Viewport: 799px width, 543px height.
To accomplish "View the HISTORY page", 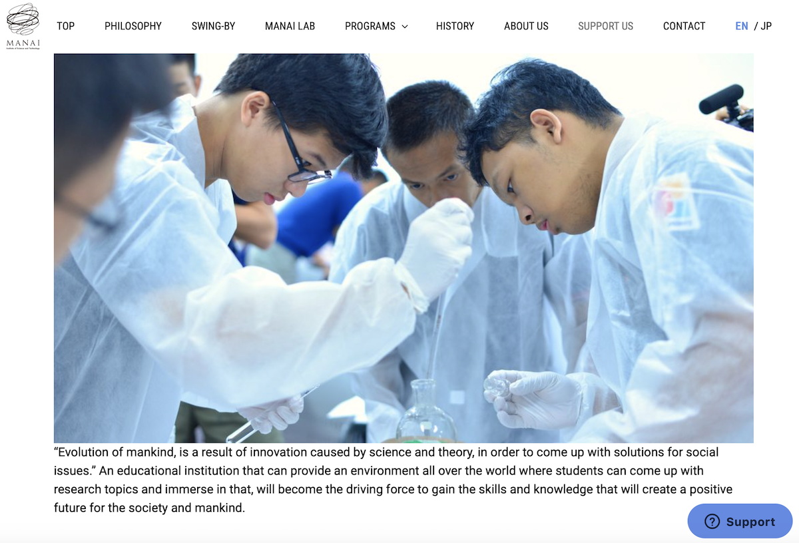I will pyautogui.click(x=455, y=26).
